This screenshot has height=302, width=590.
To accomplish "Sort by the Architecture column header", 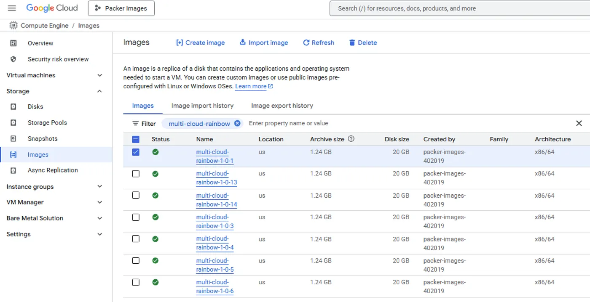I will coord(552,139).
